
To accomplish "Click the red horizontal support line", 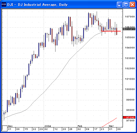I will pyautogui.click(x=111, y=31).
